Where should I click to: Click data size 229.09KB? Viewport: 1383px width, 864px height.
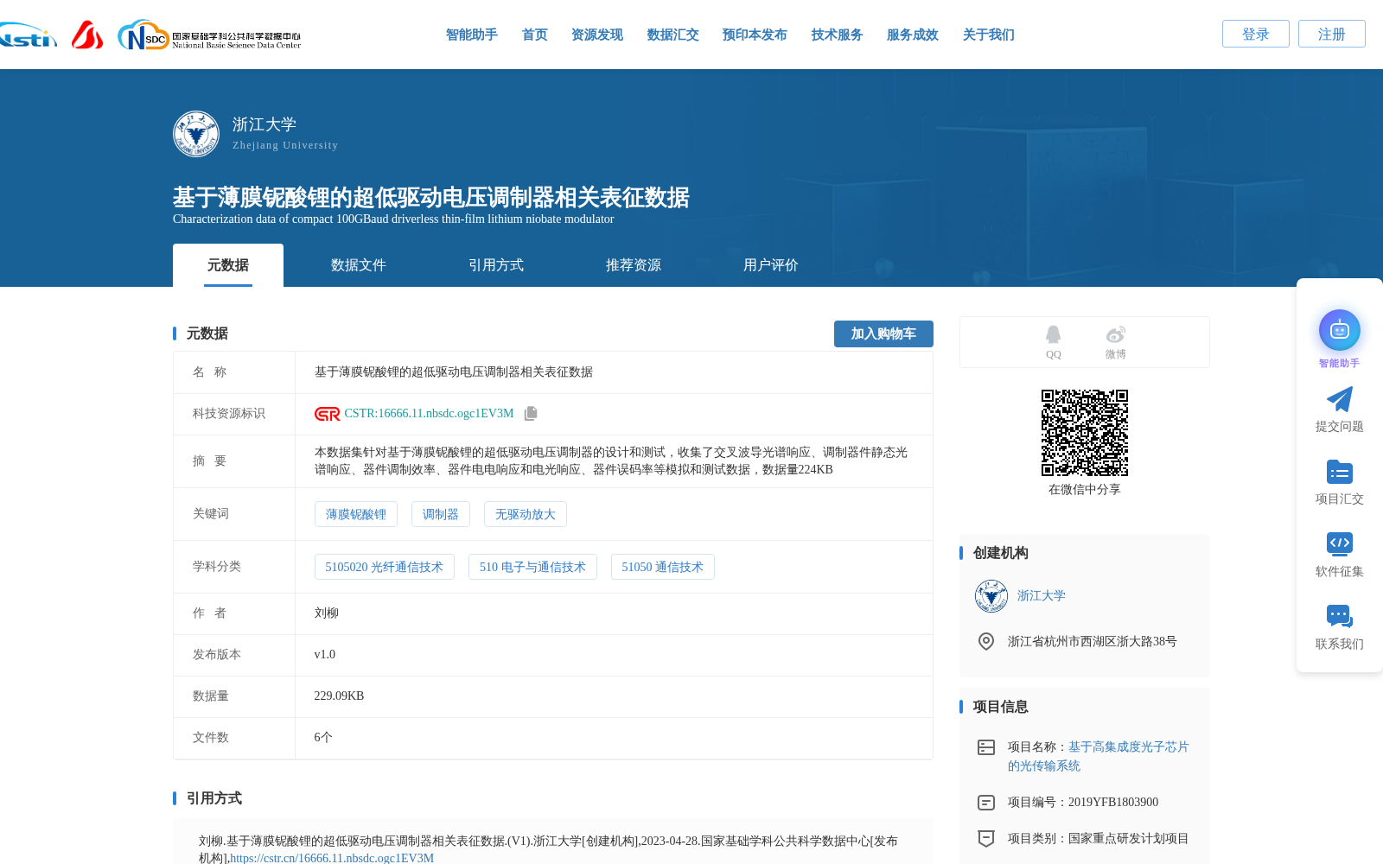(339, 696)
